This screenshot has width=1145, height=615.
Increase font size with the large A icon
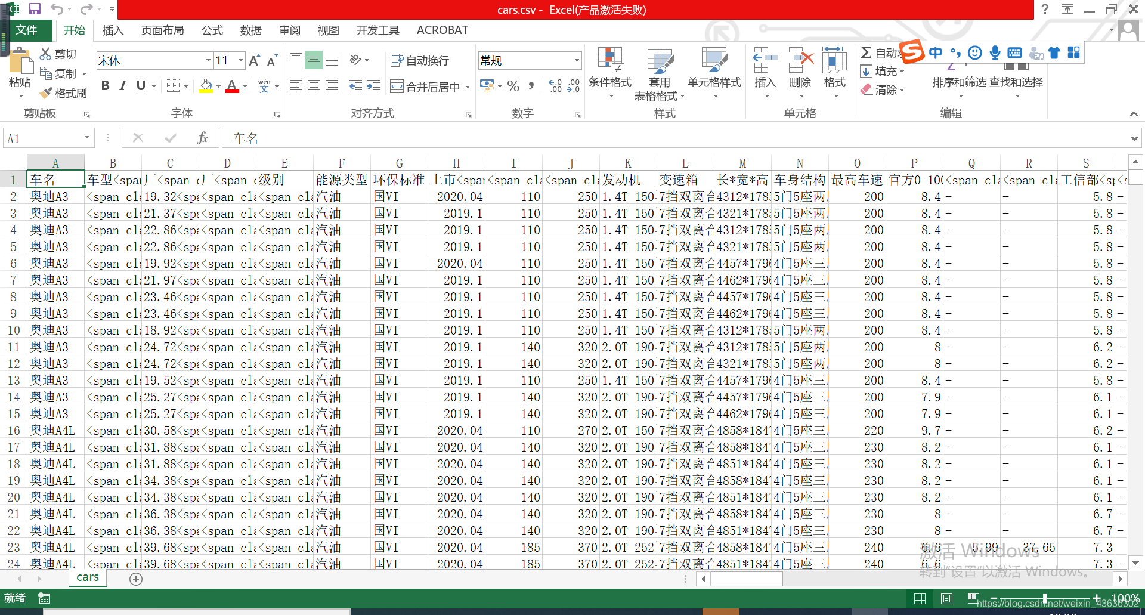point(254,61)
